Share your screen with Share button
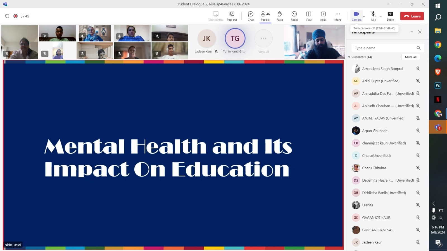This screenshot has width=447, height=251. (x=390, y=16)
